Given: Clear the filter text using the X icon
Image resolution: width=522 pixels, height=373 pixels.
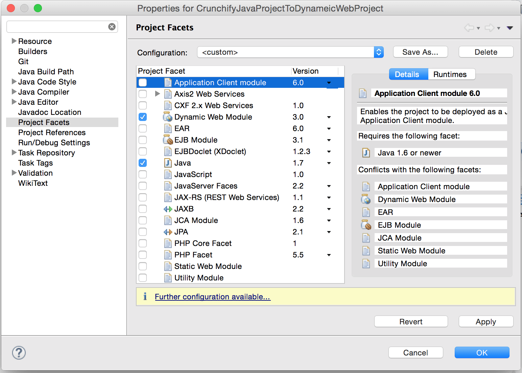Looking at the screenshot, I should coord(112,26).
